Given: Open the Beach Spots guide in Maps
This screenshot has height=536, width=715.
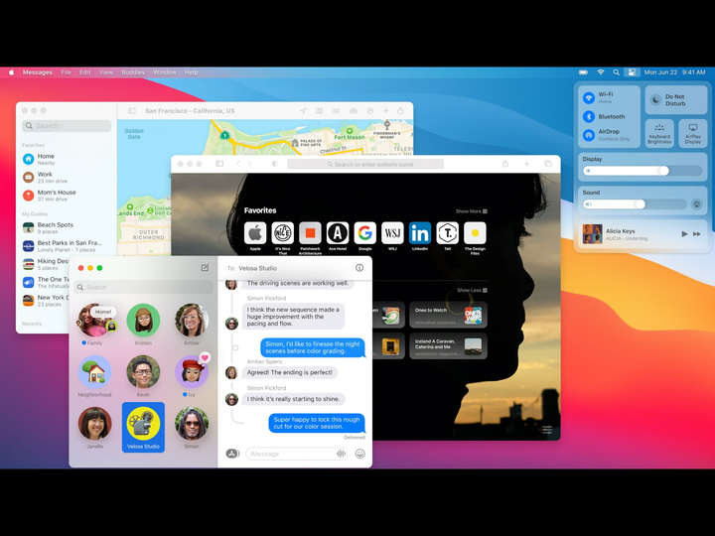Looking at the screenshot, I should click(67, 228).
